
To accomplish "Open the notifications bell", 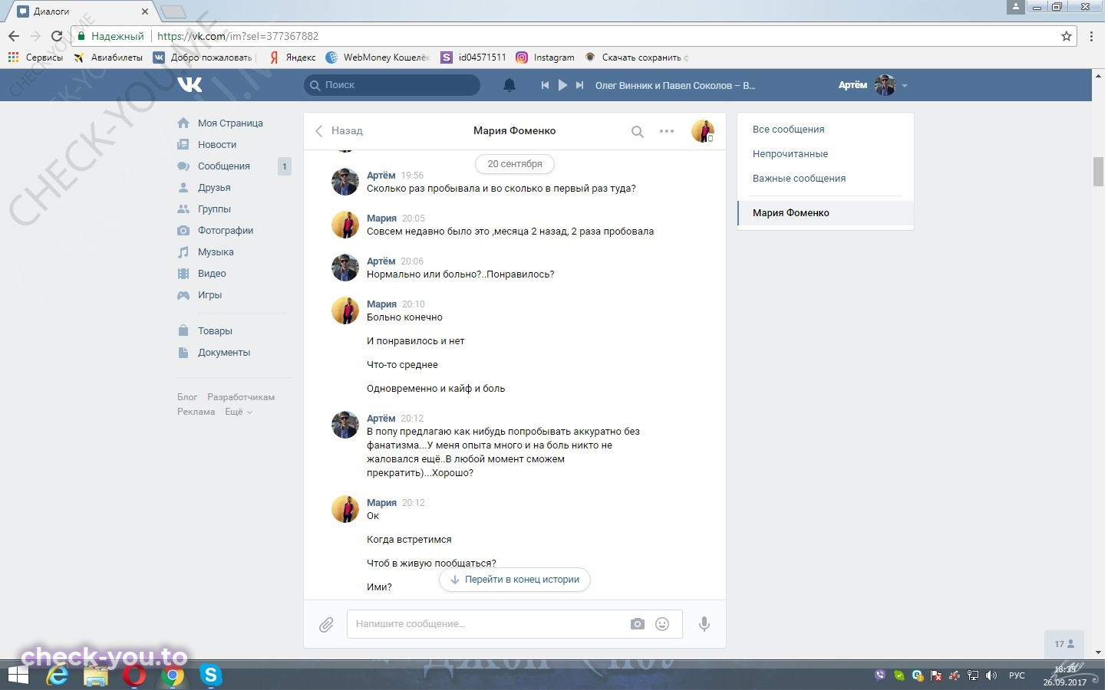I will pyautogui.click(x=509, y=85).
